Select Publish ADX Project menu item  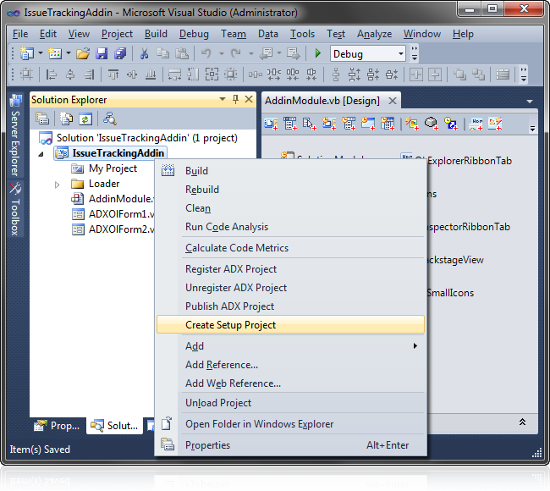click(290, 306)
